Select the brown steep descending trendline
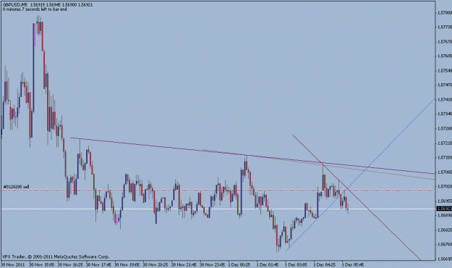This screenshot has height=268, width=452. [x=357, y=198]
